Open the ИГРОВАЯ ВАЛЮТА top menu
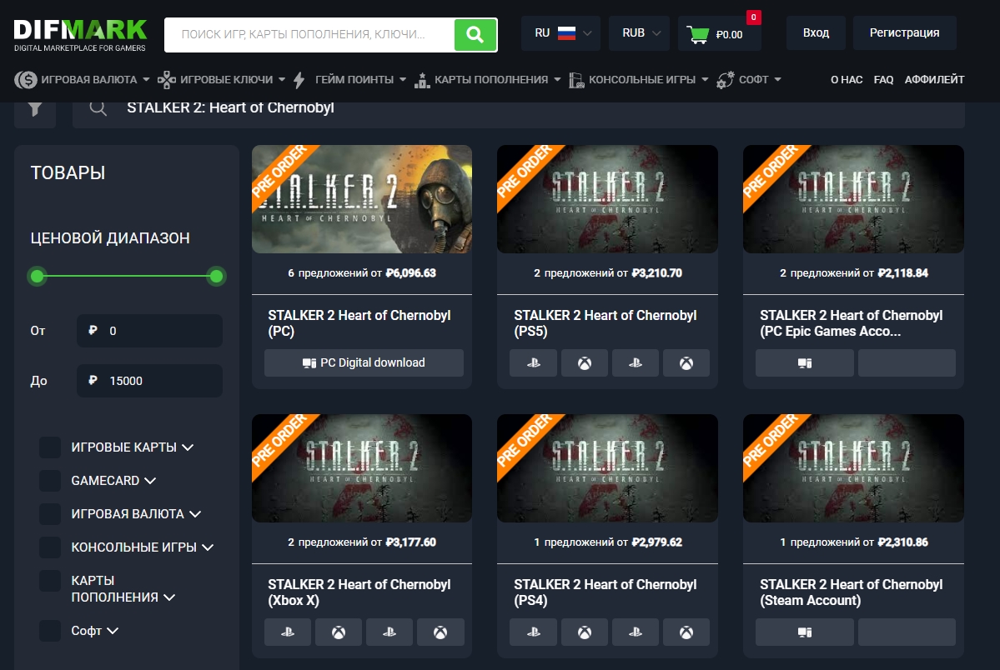The width and height of the screenshot is (1000, 670). point(89,80)
